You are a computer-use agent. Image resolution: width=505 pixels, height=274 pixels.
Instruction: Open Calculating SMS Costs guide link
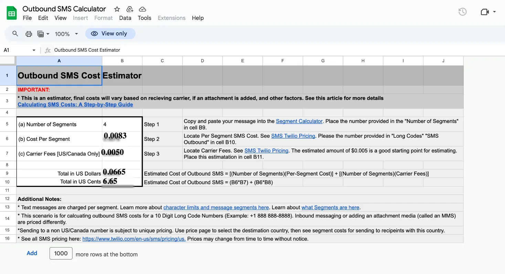coord(75,105)
